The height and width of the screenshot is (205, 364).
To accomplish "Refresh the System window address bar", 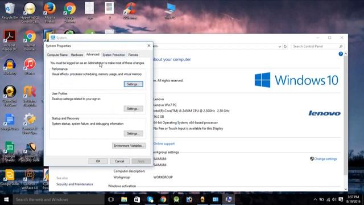I will coord(285,47).
